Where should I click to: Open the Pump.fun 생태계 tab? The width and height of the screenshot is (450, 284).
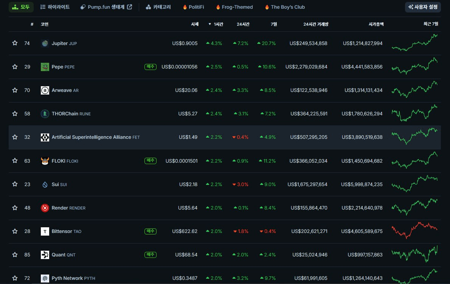point(106,7)
